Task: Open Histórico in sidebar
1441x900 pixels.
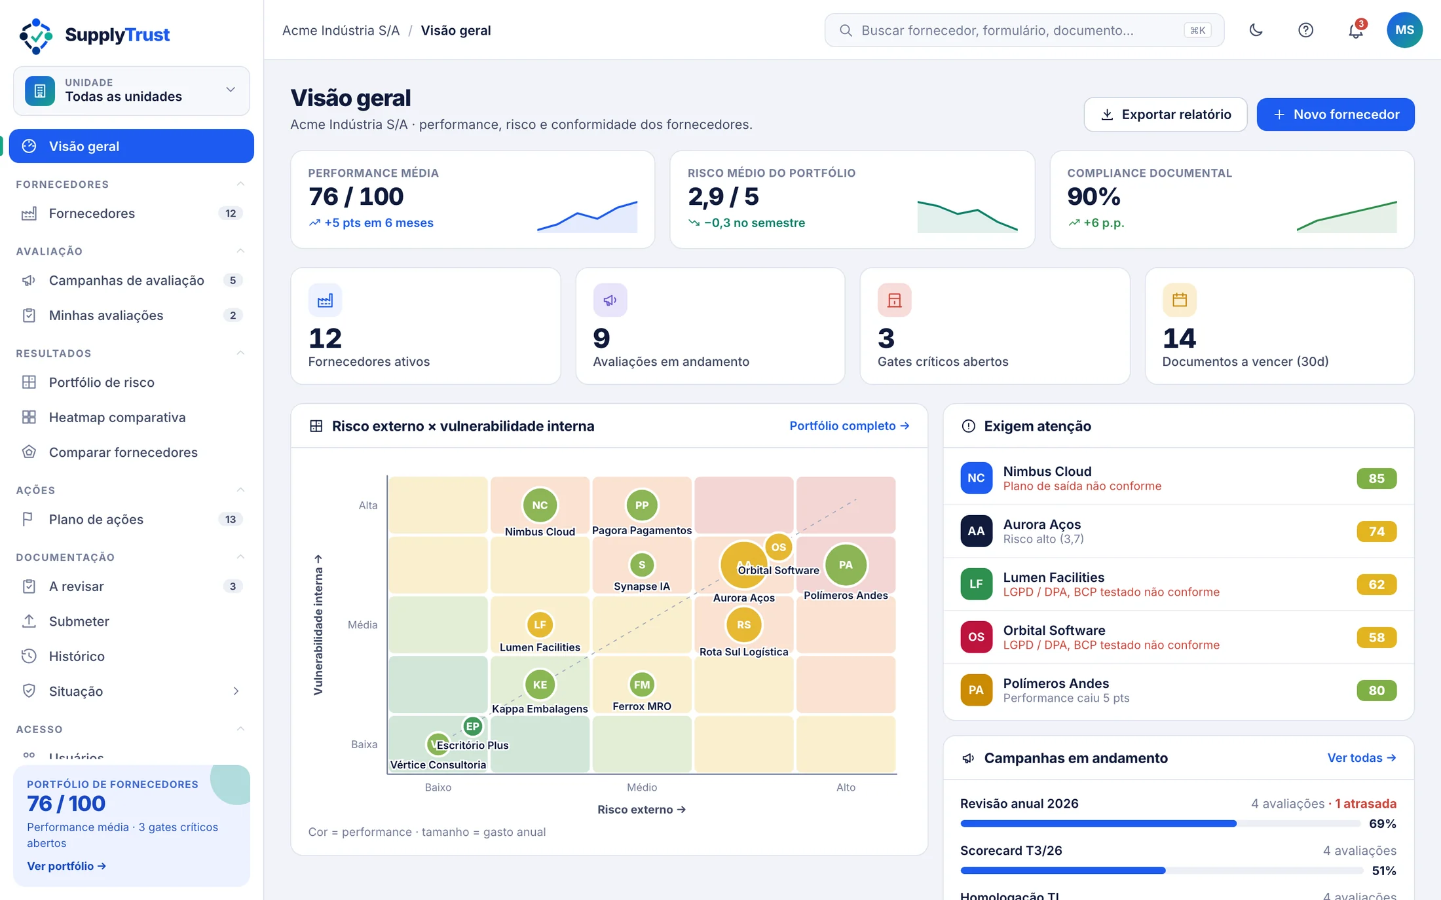Action: pos(131,657)
